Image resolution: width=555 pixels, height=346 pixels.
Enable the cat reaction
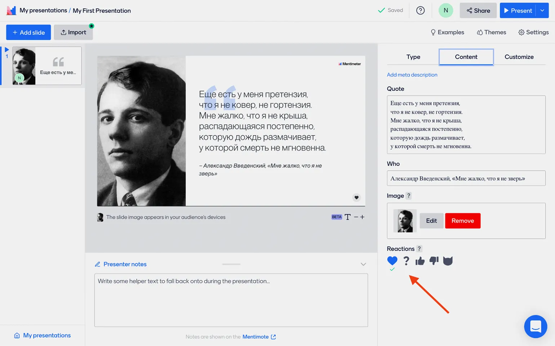click(448, 261)
